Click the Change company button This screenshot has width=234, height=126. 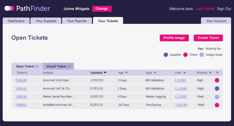102,9
